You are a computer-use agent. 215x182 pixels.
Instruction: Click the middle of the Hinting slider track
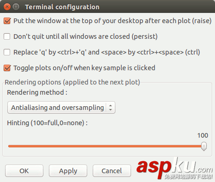tap(106, 146)
